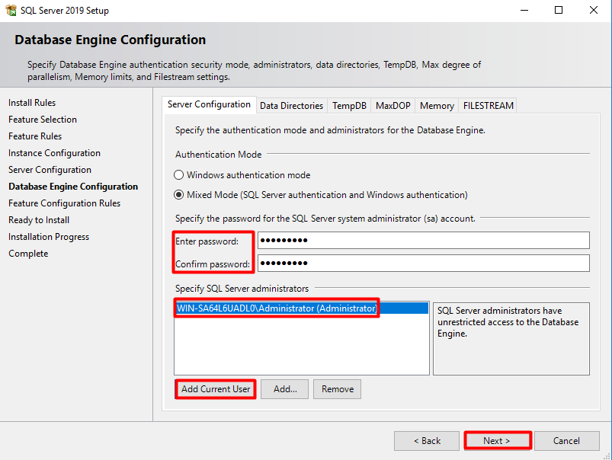The height and width of the screenshot is (460, 612).
Task: Click the Confirm password field
Action: pos(424,264)
